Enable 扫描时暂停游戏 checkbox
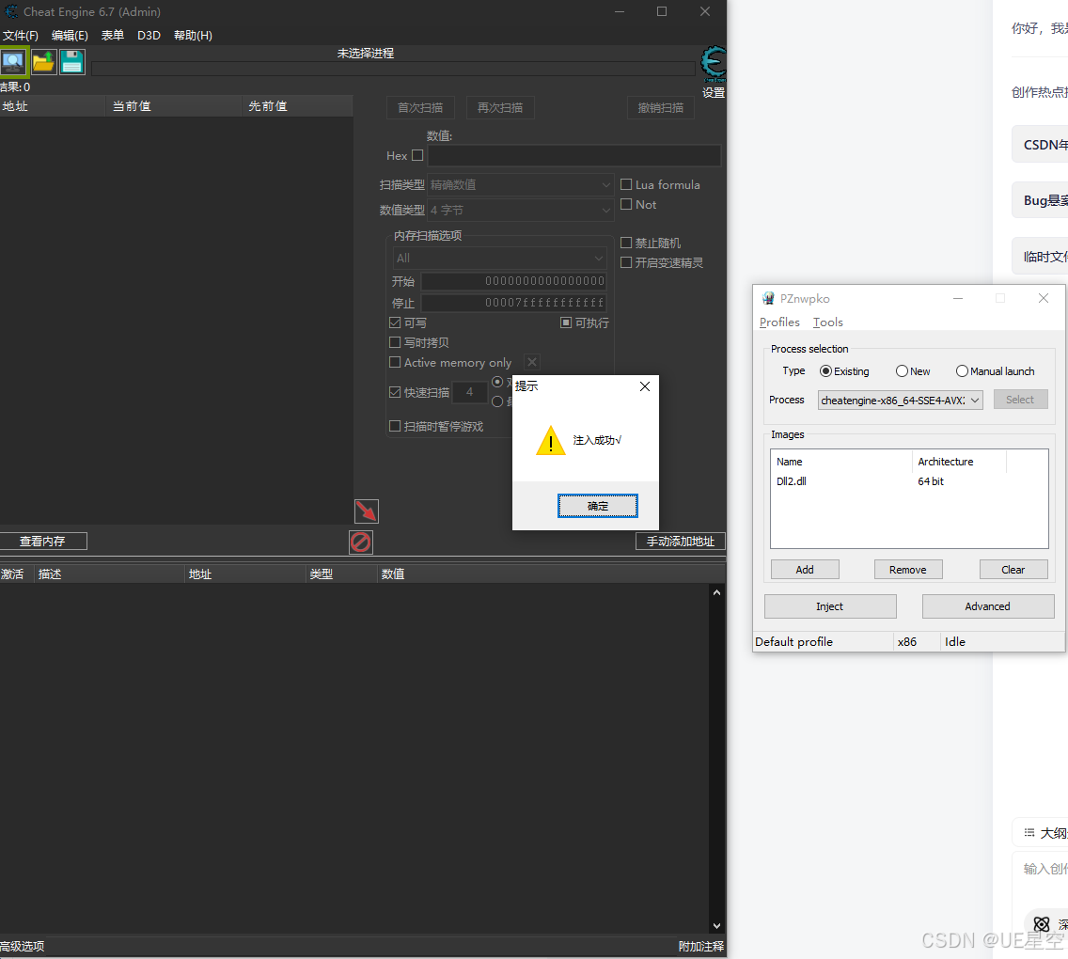 [x=394, y=426]
